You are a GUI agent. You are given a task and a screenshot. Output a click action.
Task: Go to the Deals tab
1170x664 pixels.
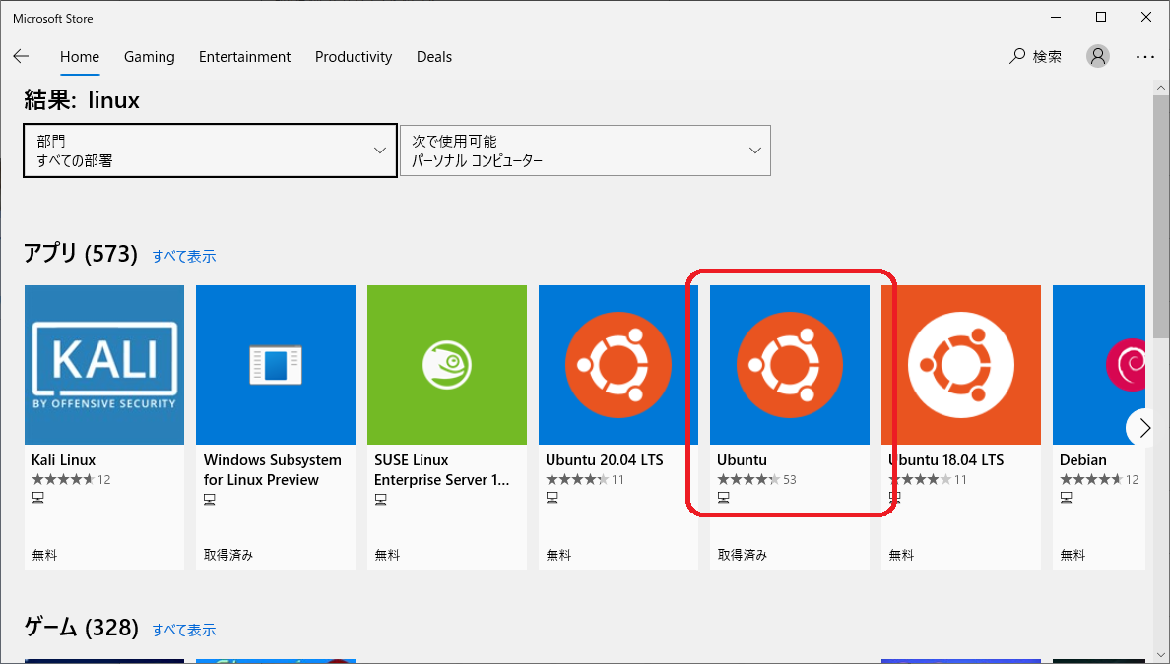tap(434, 57)
